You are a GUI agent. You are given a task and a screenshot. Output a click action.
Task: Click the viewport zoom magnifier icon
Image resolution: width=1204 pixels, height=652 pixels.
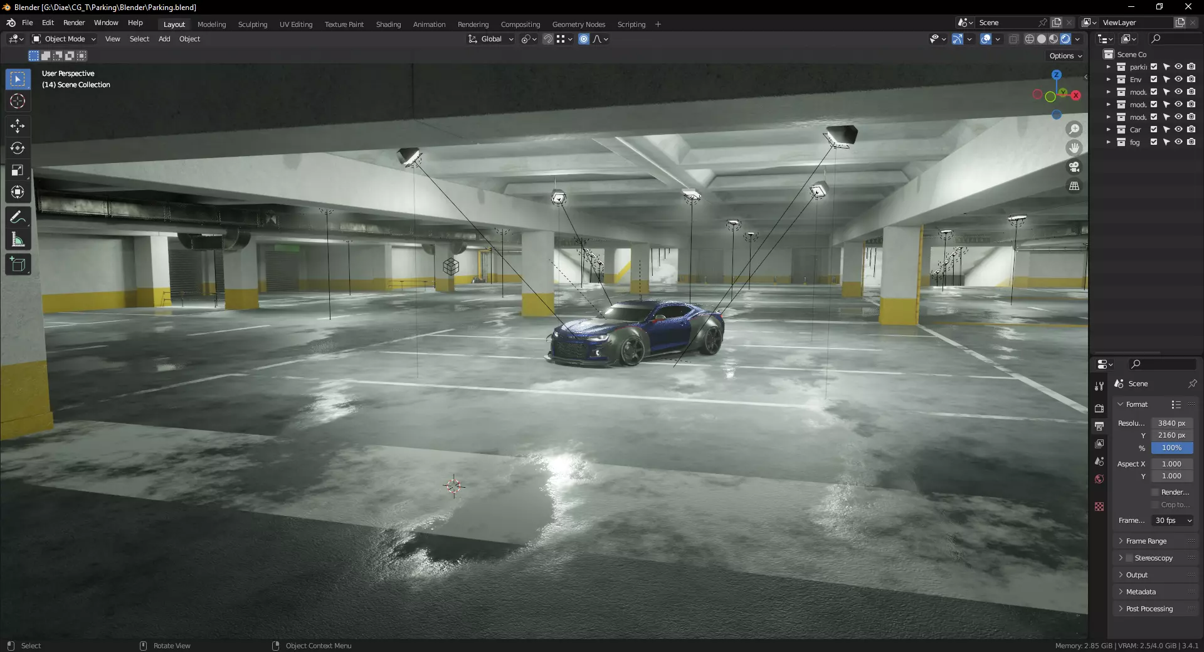(x=1074, y=129)
